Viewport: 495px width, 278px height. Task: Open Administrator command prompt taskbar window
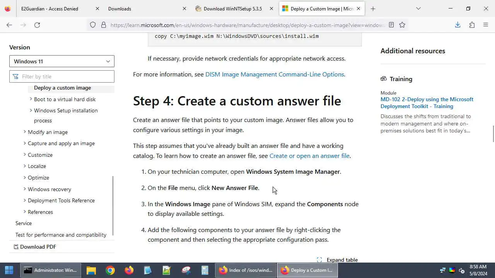pyautogui.click(x=50, y=270)
